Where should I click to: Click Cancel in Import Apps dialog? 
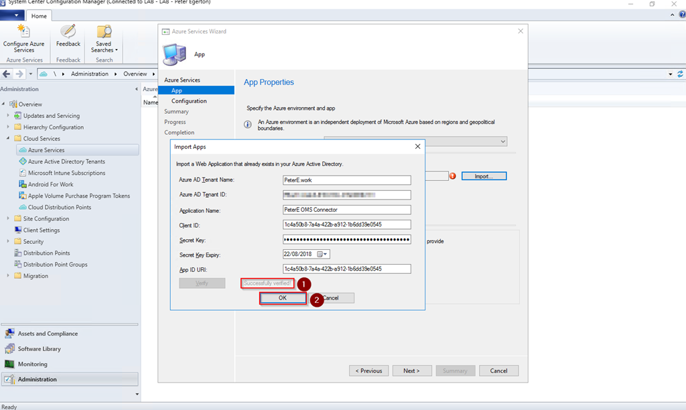click(x=331, y=298)
